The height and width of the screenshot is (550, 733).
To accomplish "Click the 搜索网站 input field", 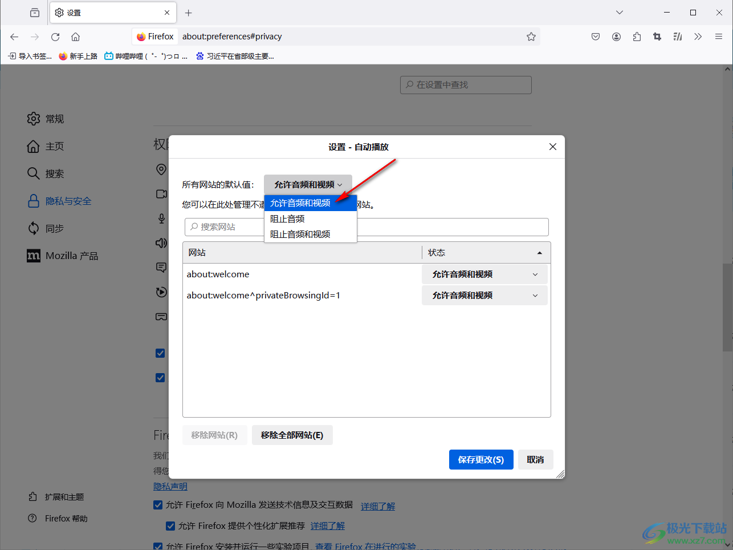I will [366, 227].
